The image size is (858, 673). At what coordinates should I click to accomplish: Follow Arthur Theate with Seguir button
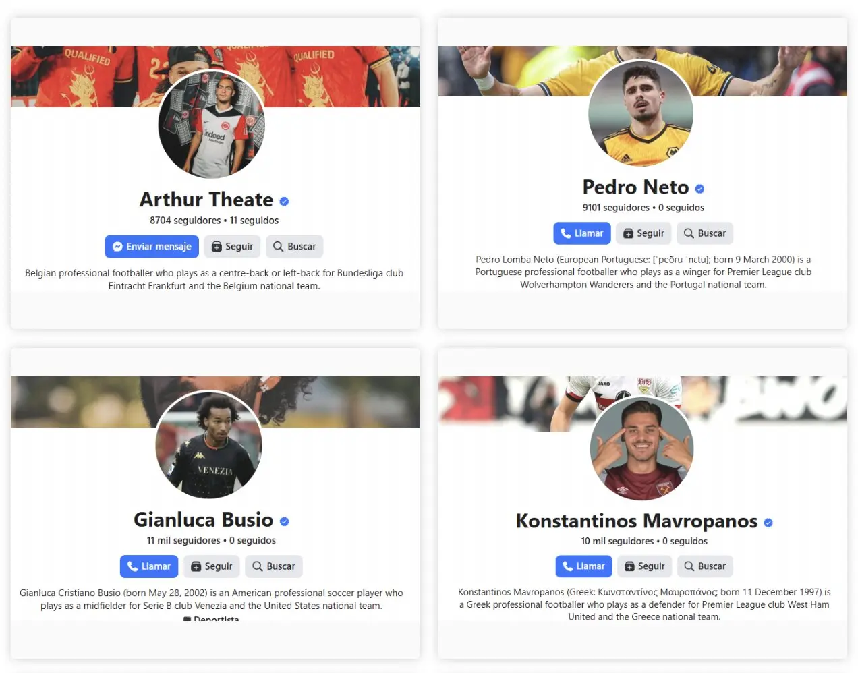tap(232, 246)
